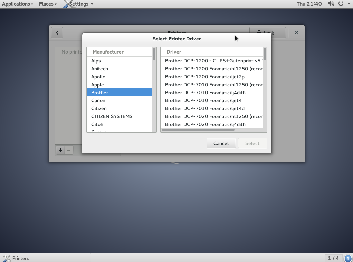Image resolution: width=353 pixels, height=262 pixels.
Task: Choose Brother DCP-1200 CUPS+Gutenprint driver
Action: [x=211, y=61]
